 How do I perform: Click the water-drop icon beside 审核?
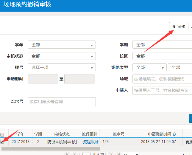click(174, 27)
